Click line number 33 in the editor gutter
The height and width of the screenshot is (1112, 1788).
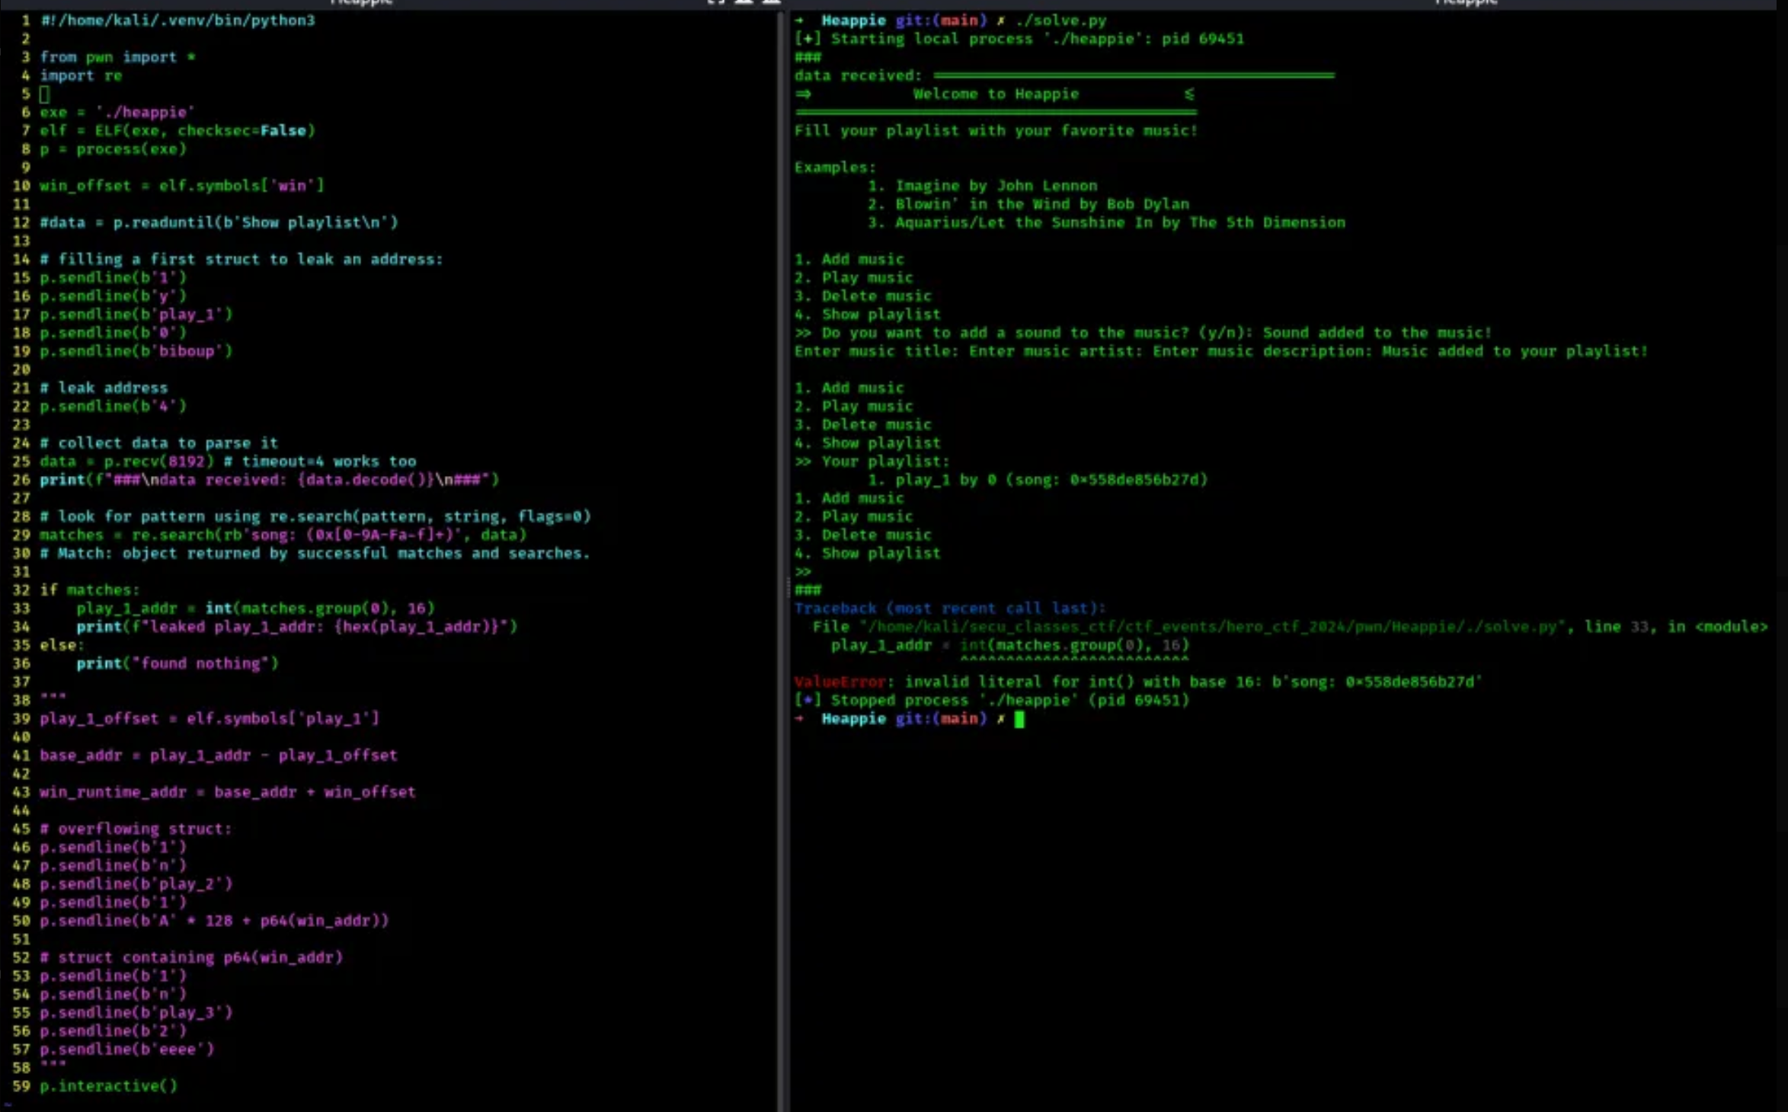click(x=21, y=609)
